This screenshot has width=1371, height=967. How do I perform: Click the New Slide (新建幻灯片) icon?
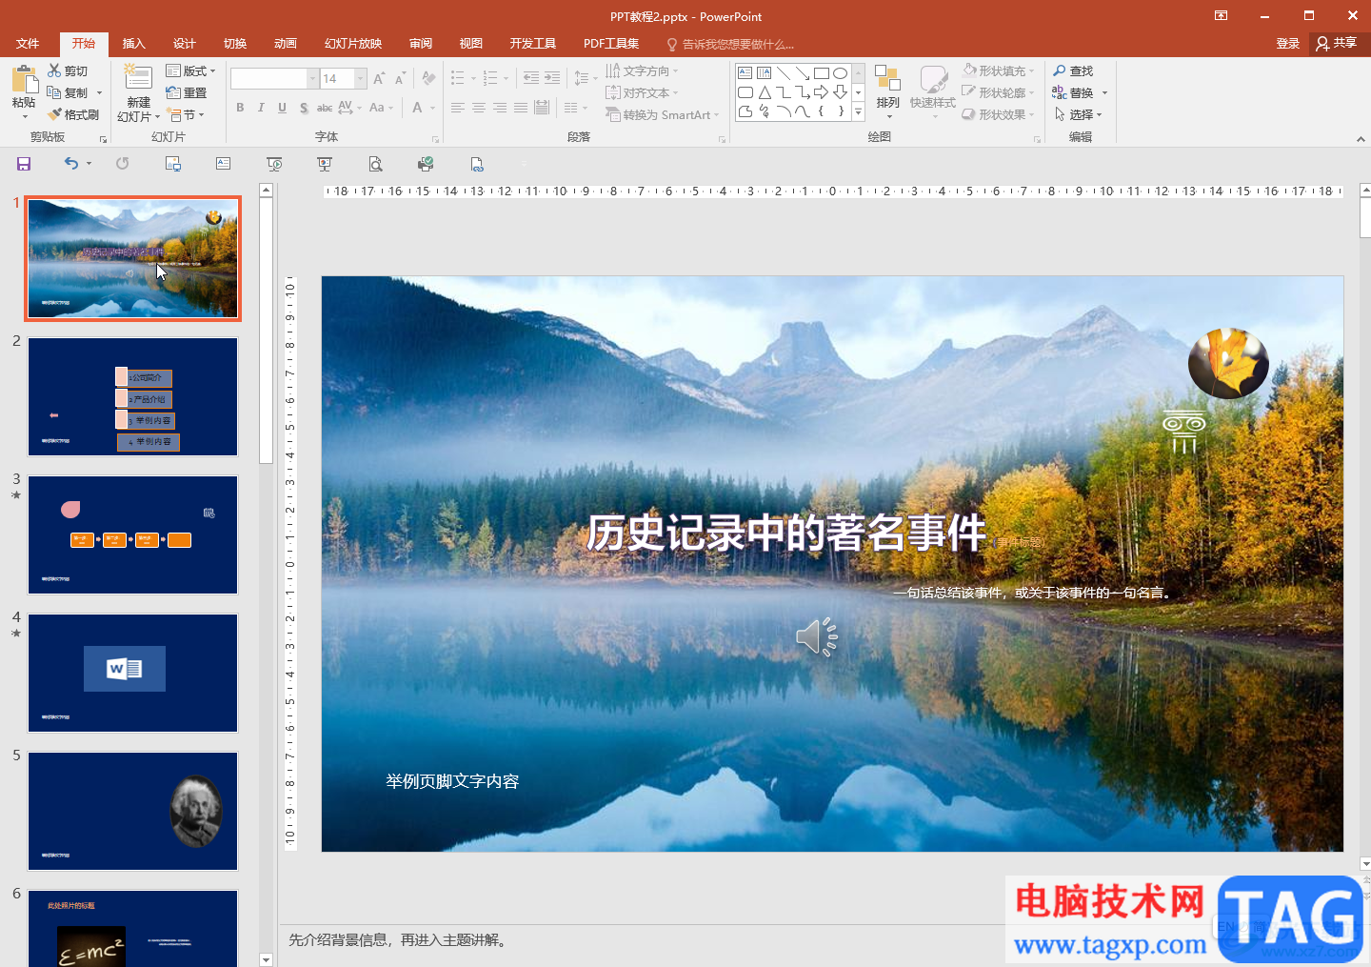point(138,78)
